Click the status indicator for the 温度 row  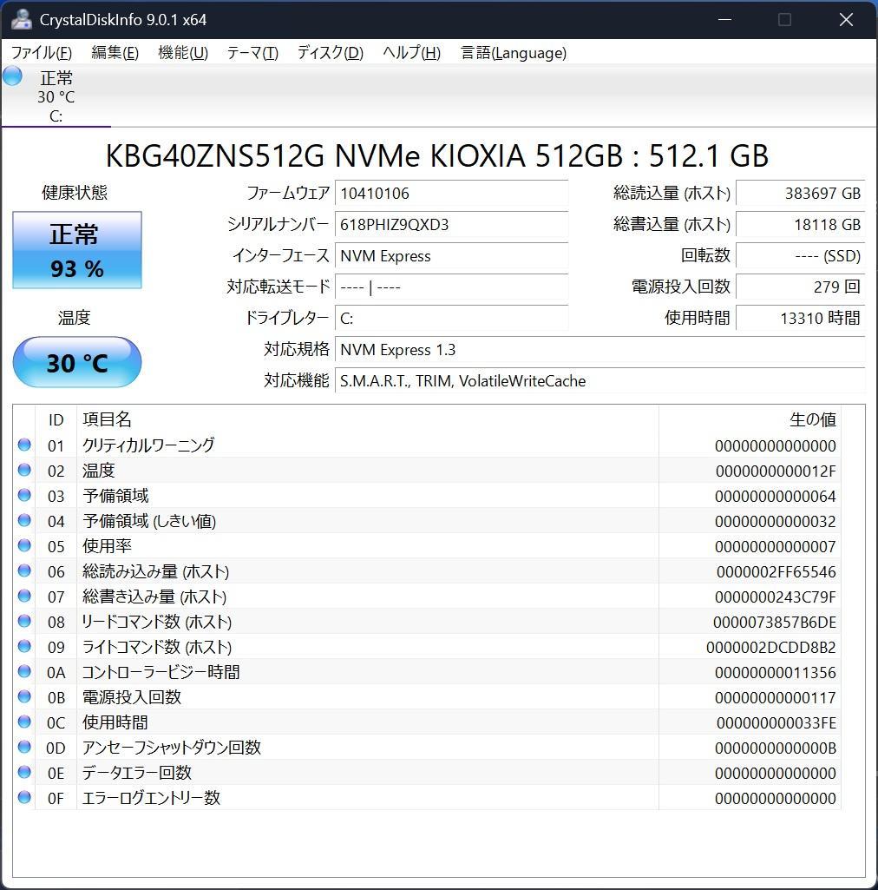pyautogui.click(x=24, y=470)
